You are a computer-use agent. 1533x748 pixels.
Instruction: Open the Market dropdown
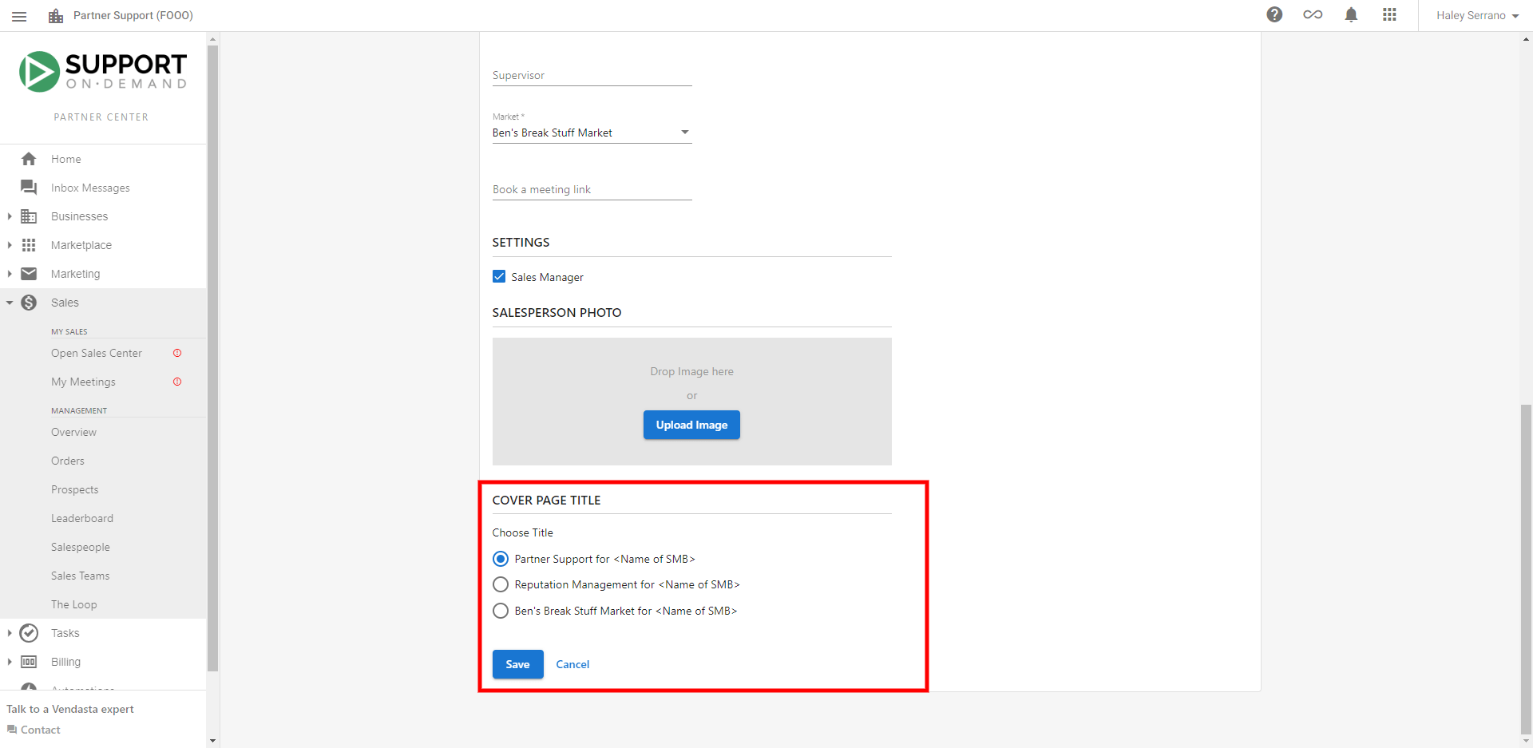point(684,132)
